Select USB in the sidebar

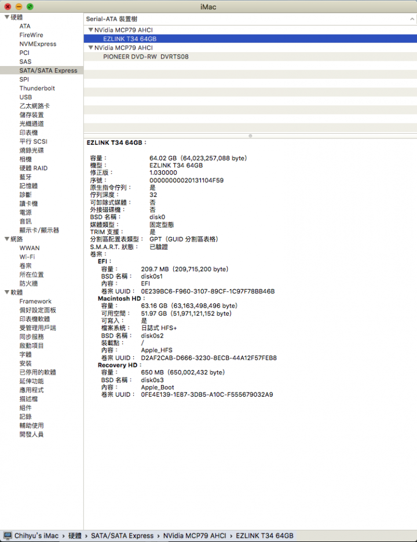(25, 97)
